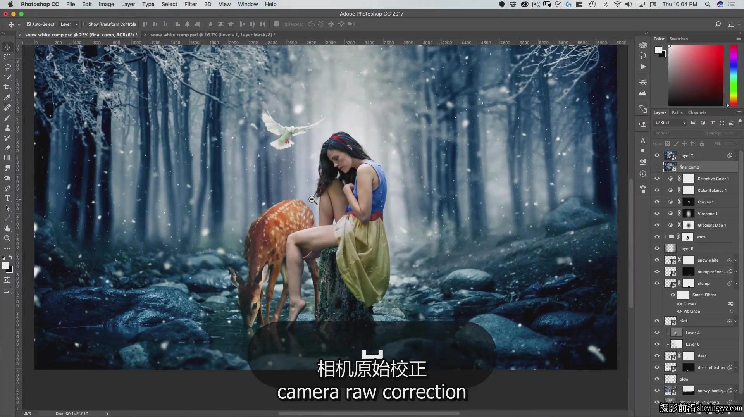Screen dimensions: 744x417
Task: Click the Color panel foreground swatch
Action: 658,50
